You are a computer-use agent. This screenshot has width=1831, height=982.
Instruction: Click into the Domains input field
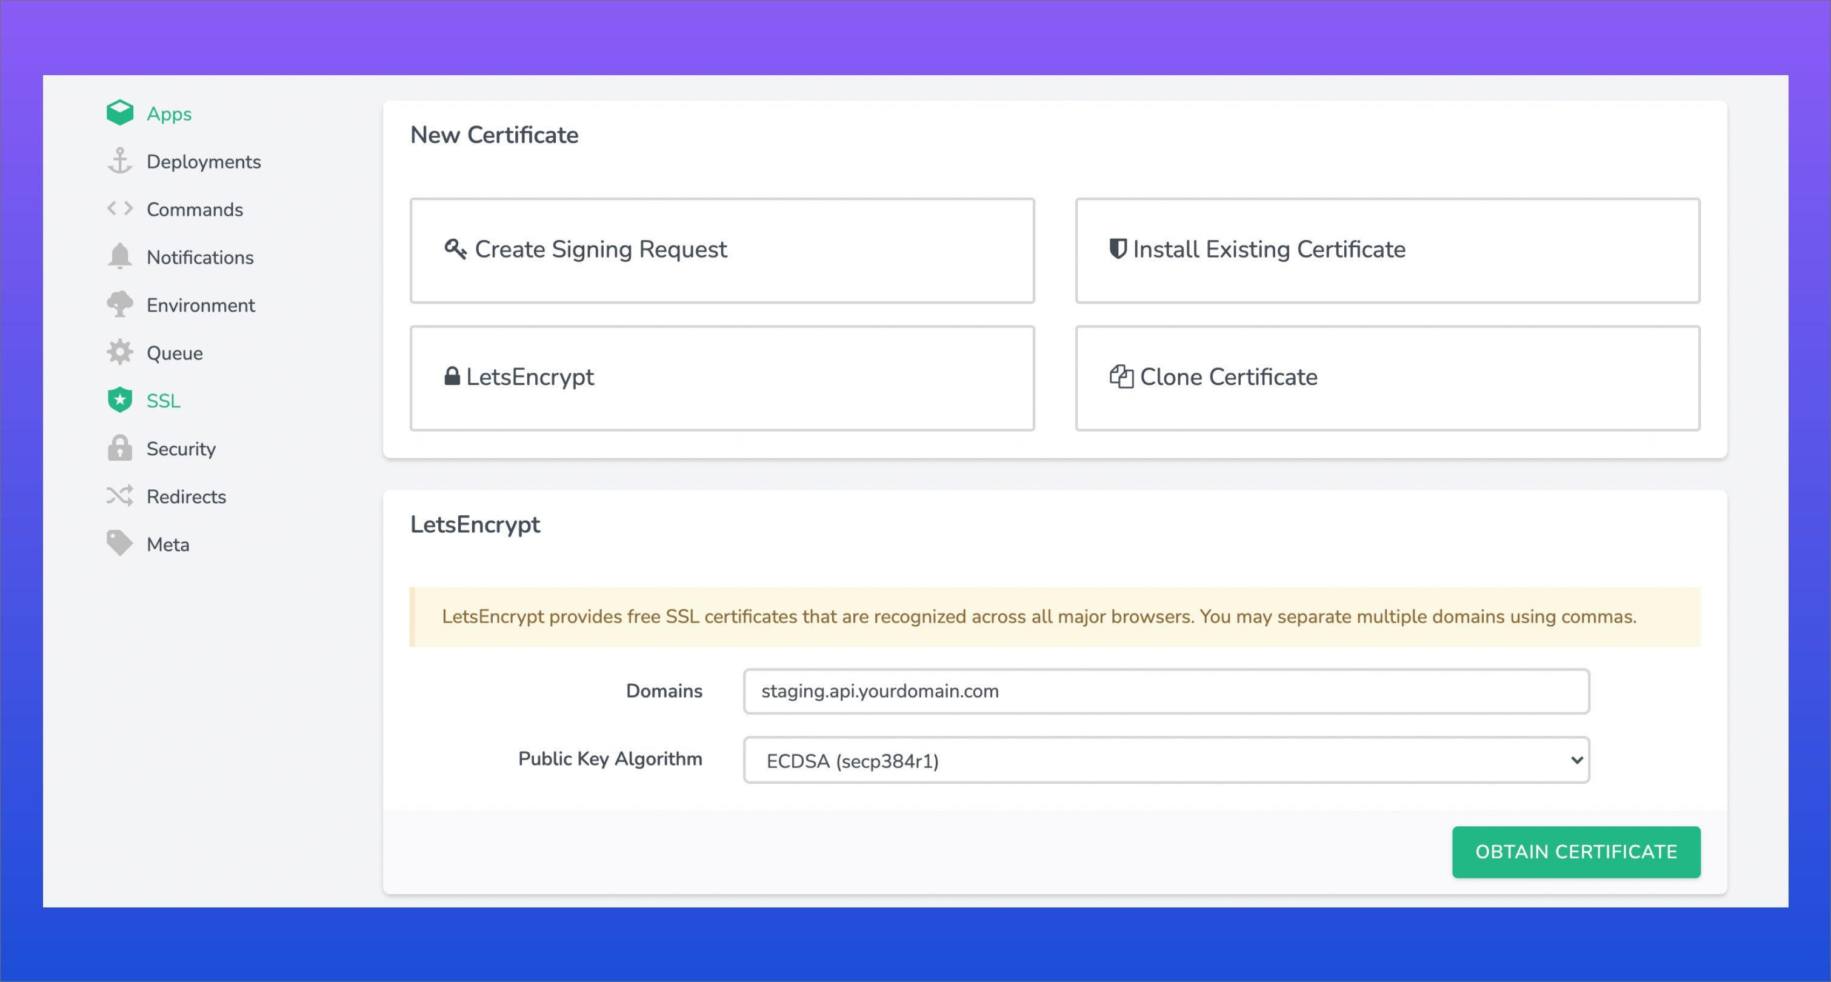[x=1166, y=691]
